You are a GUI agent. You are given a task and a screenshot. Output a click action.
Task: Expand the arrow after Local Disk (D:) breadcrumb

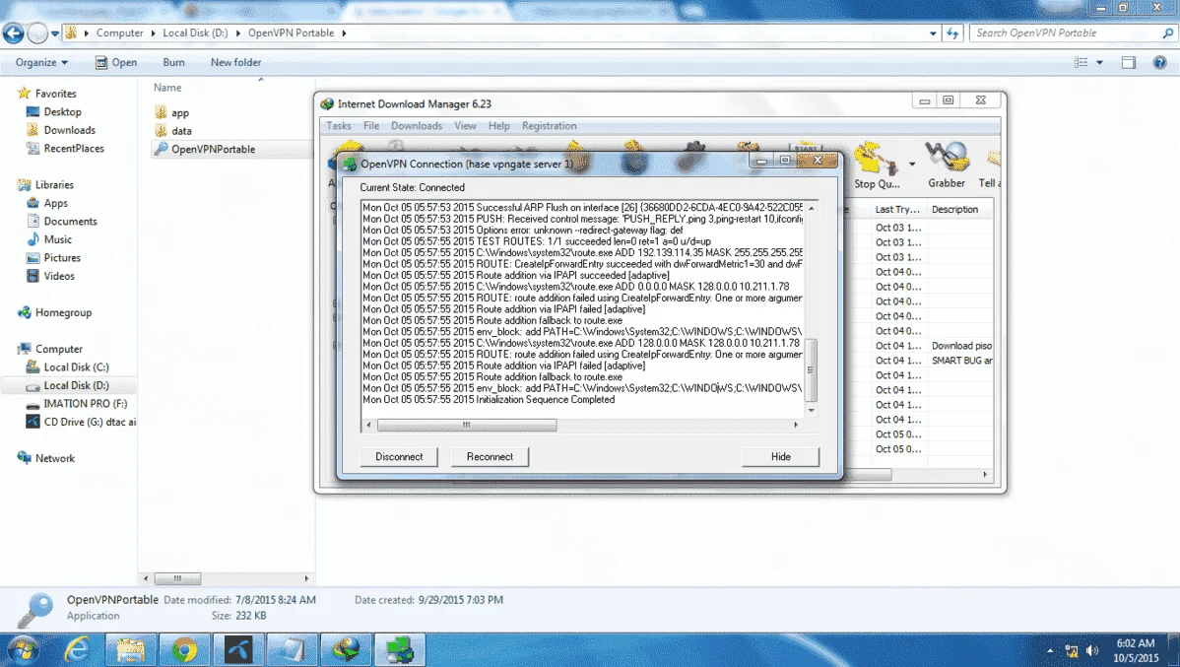coord(238,33)
